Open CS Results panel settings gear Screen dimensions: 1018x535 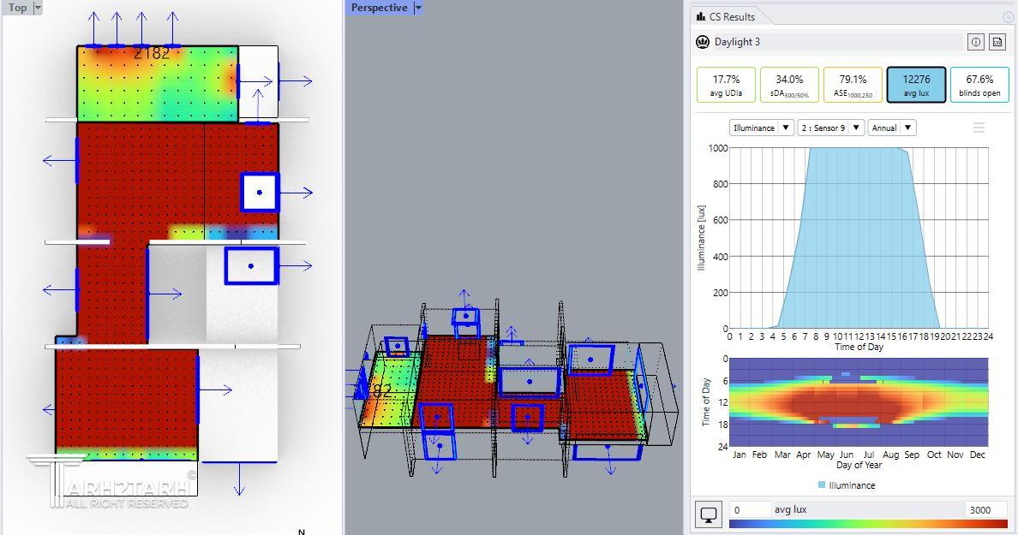coord(1008,16)
